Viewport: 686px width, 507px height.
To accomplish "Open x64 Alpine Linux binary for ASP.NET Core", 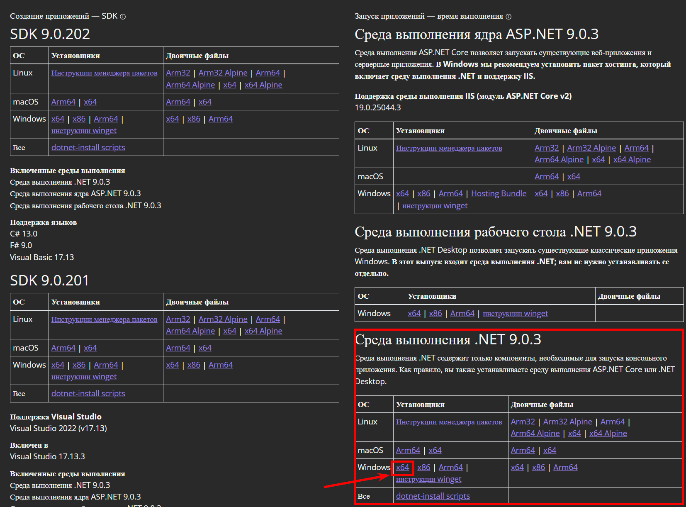I will coord(632,160).
